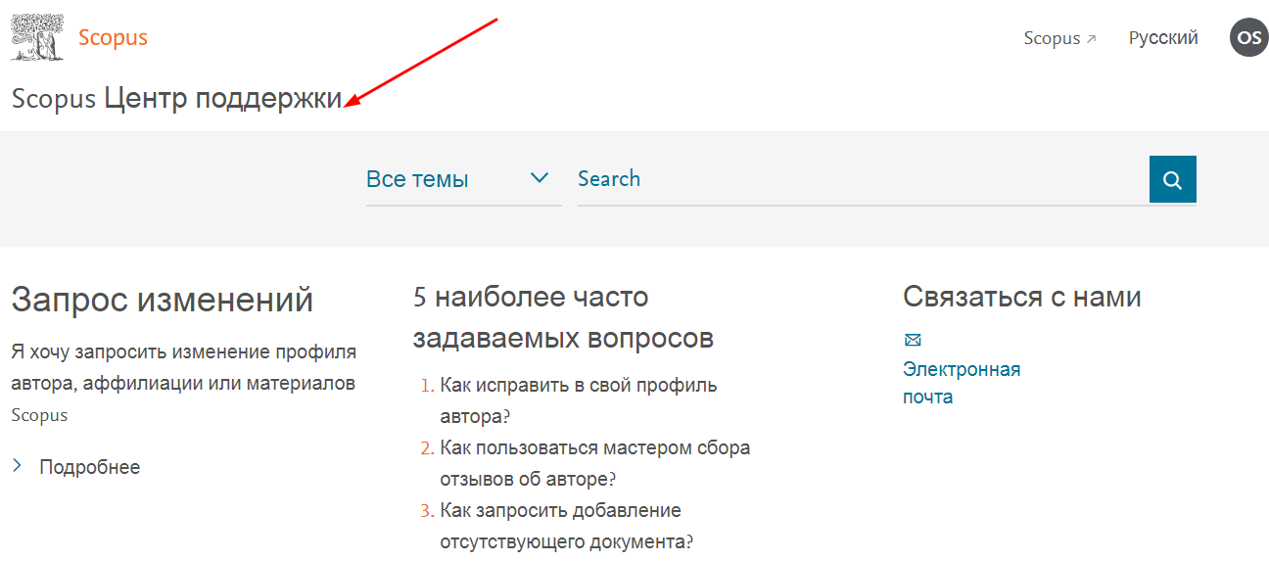
Task: Open question about мастером сбора отзывов об авторе
Action: (595, 463)
